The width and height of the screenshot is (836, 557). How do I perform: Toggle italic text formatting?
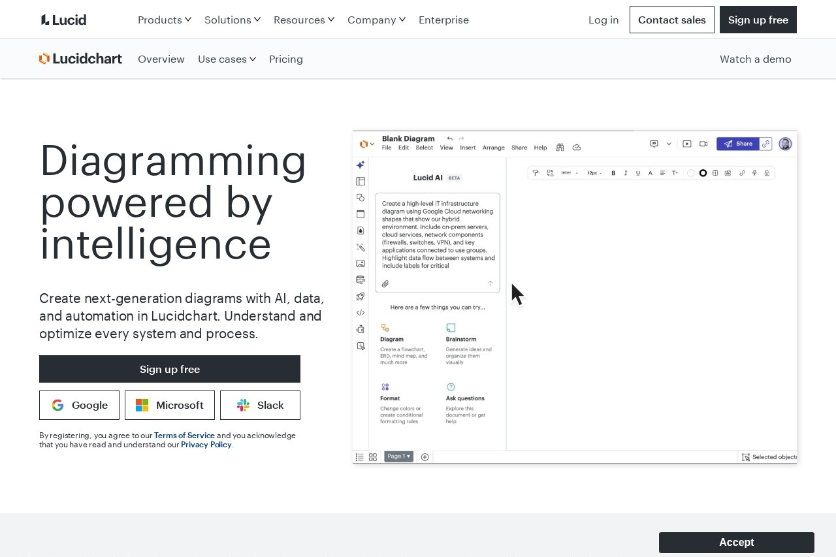coord(626,172)
